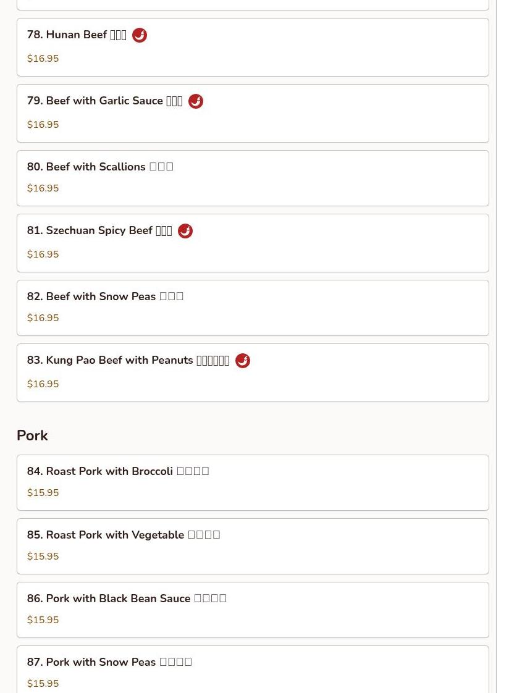Open the 78. Hunan Beef menu item

77,35
